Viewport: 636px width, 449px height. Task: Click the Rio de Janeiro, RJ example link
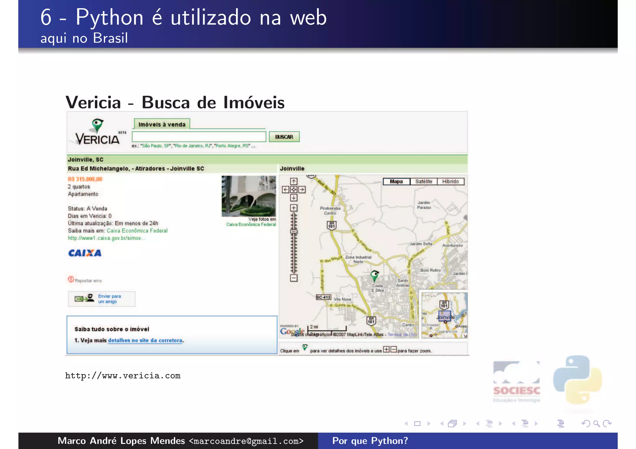coord(193,146)
